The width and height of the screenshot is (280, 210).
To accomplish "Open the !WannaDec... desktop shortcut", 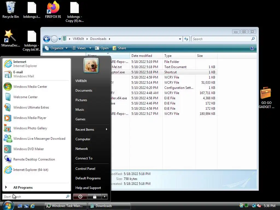I will [x=10, y=38].
